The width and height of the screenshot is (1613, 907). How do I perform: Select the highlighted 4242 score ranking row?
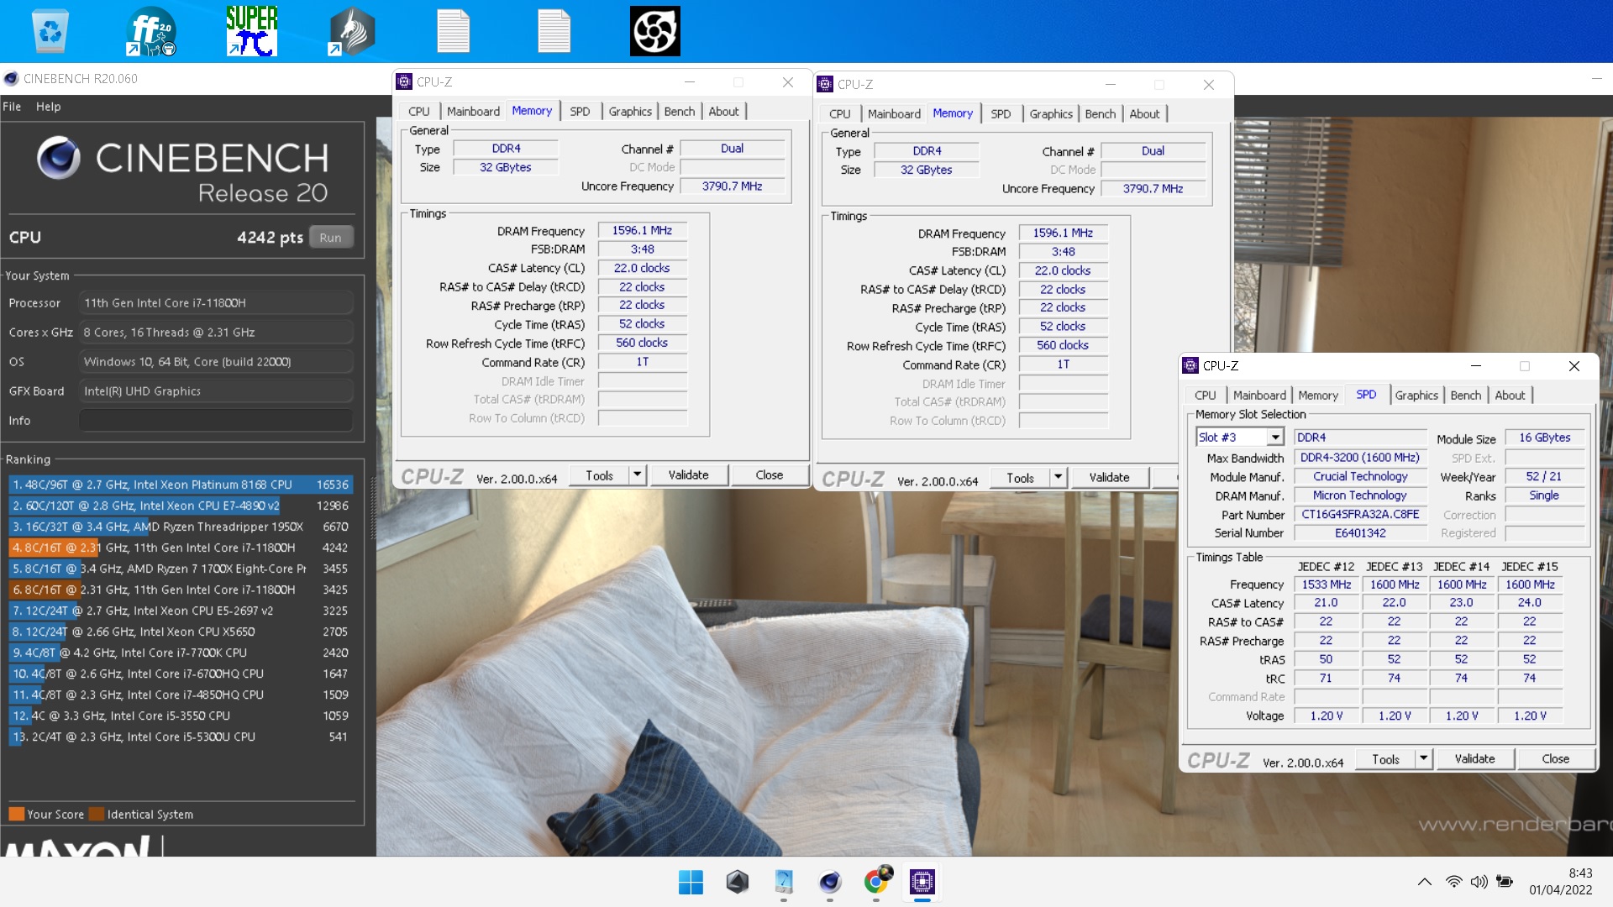[x=181, y=548]
